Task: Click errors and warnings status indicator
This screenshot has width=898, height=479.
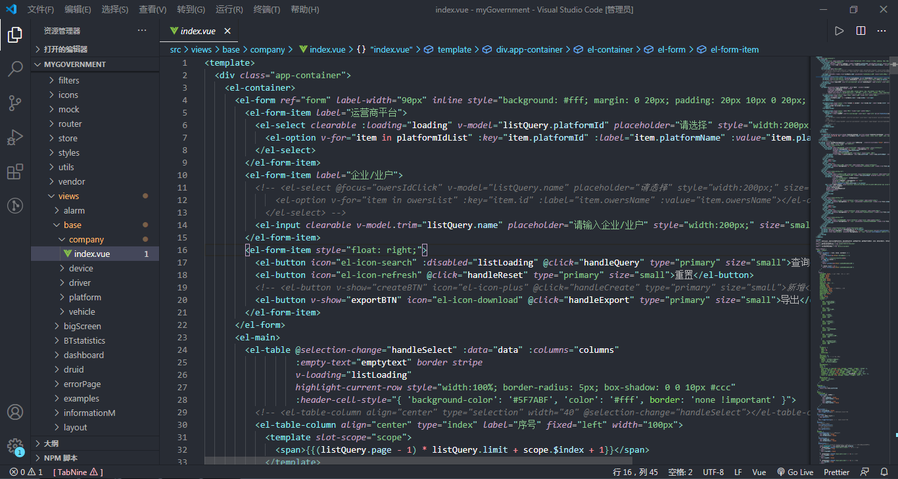Action: click(x=26, y=472)
